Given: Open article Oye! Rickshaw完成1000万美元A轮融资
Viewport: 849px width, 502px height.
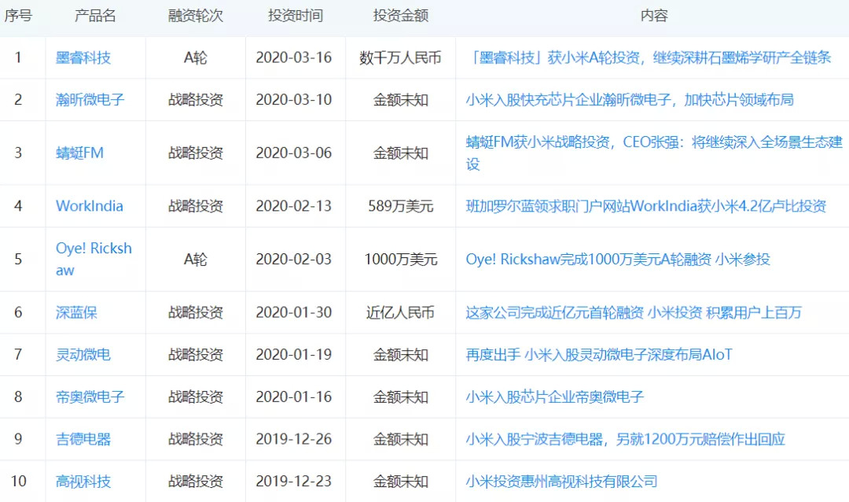Looking at the screenshot, I should click(x=618, y=259).
